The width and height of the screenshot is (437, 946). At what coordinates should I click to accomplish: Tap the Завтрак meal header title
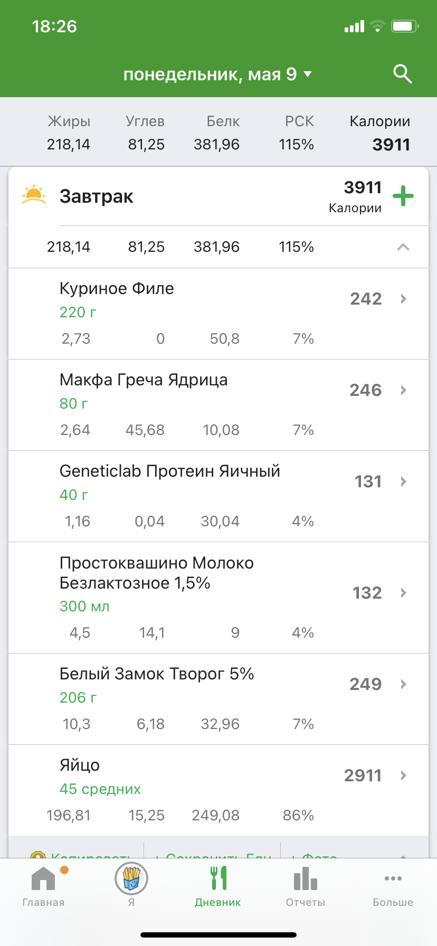coord(97,196)
